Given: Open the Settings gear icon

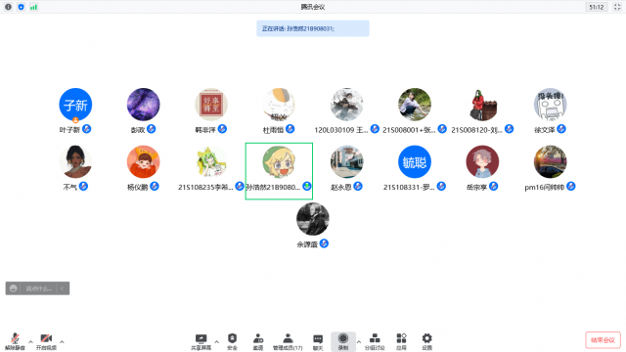Looking at the screenshot, I should point(426,341).
